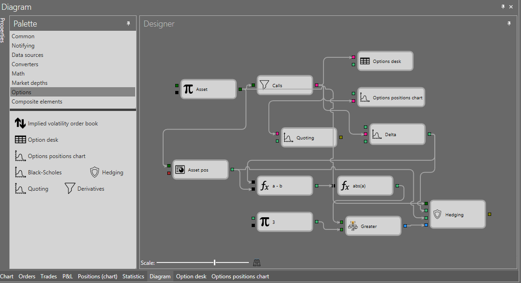Select the Delta node in designer
521x283 pixels.
pyautogui.click(x=398, y=134)
